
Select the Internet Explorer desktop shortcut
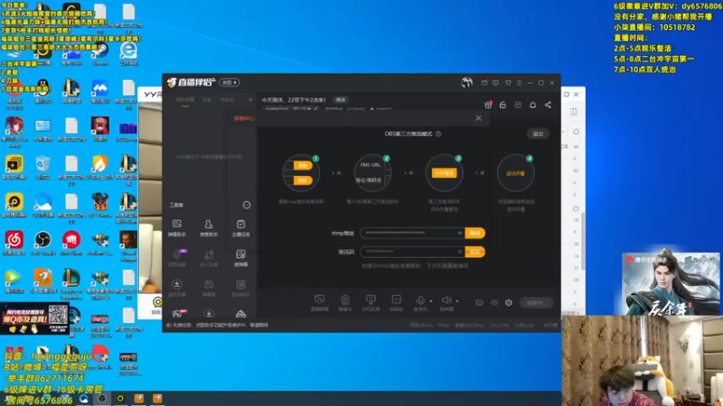click(128, 54)
